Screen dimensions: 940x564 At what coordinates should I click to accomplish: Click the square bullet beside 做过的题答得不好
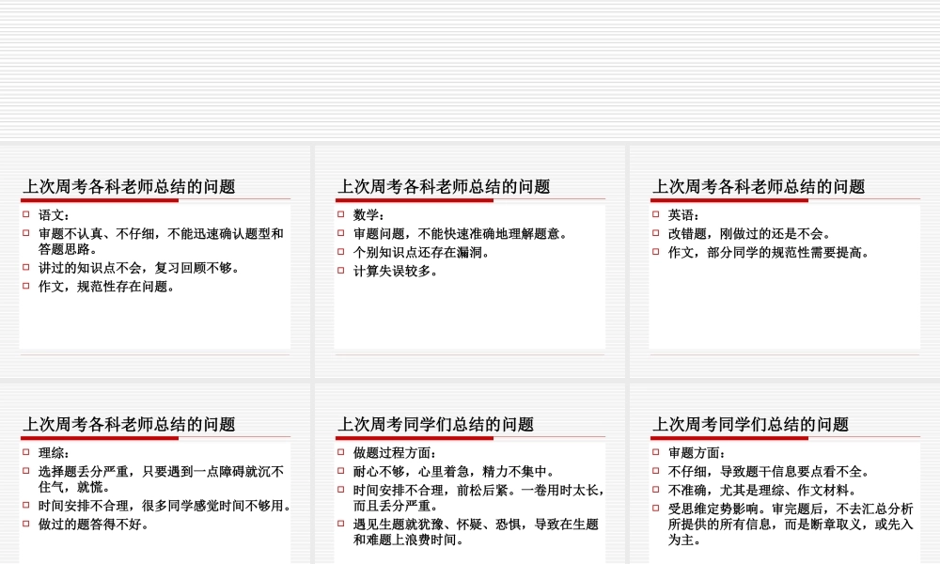tap(25, 524)
